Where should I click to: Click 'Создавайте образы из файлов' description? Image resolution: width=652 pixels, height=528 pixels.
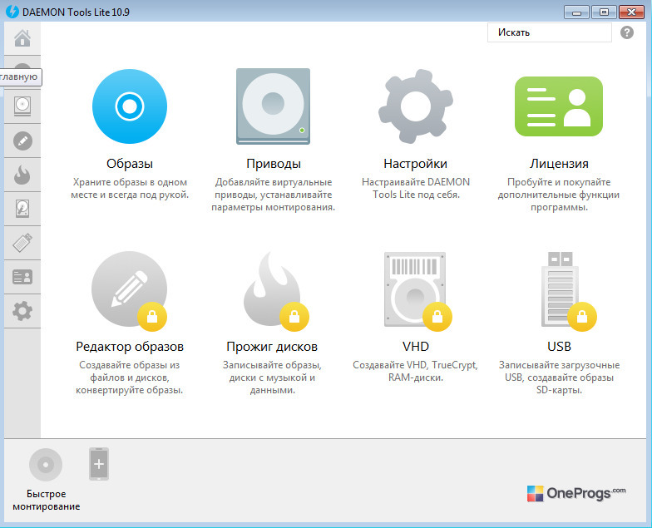pos(130,377)
